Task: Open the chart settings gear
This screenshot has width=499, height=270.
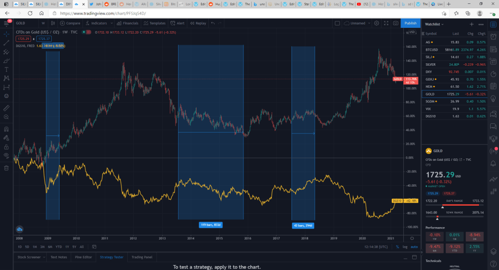Action: pos(376,23)
